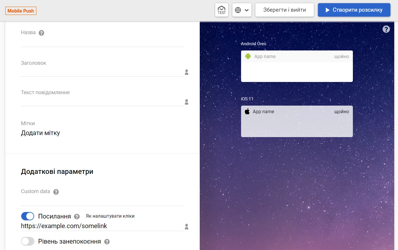Click the TEST message envelope icon
This screenshot has height=250, width=398.
coord(222,10)
